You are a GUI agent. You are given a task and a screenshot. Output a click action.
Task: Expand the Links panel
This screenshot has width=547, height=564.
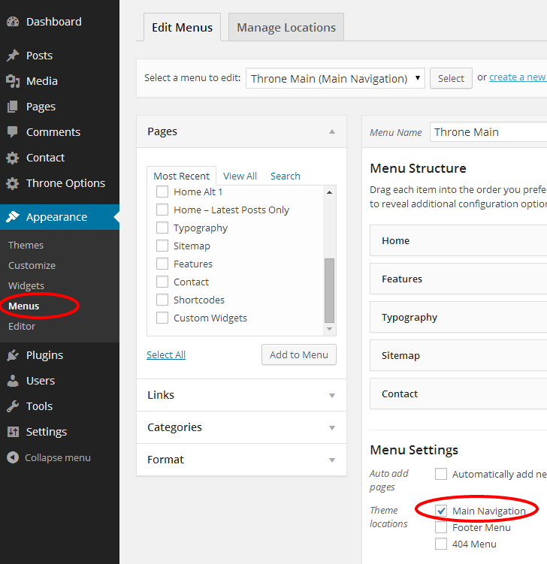point(241,395)
